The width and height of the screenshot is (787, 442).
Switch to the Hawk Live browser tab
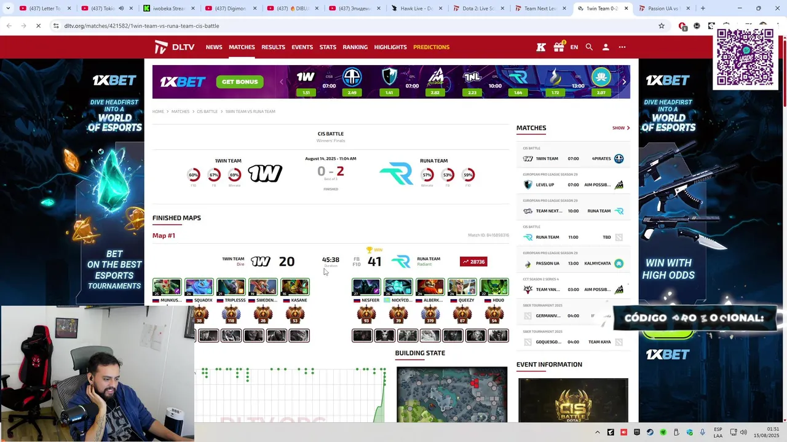click(x=416, y=9)
